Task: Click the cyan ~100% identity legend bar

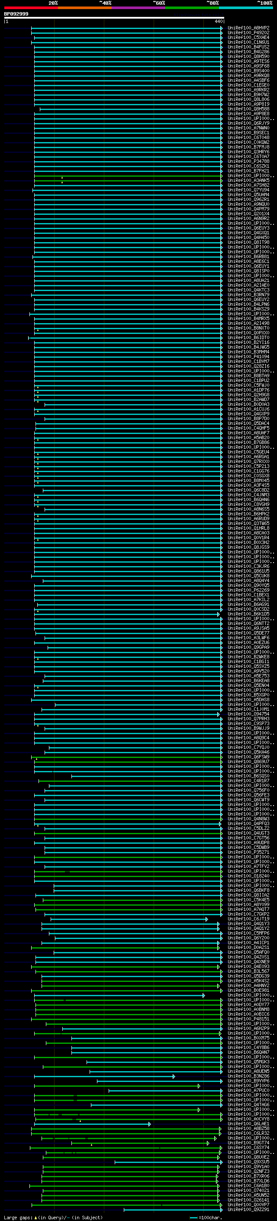Action: coord(246,8)
